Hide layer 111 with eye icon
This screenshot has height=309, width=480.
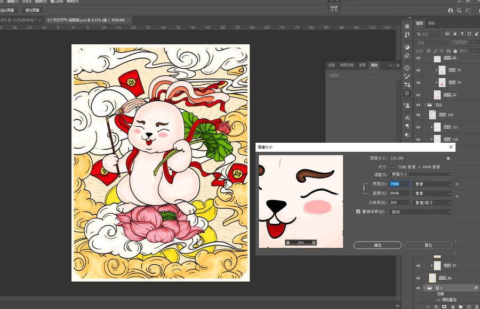419,127
